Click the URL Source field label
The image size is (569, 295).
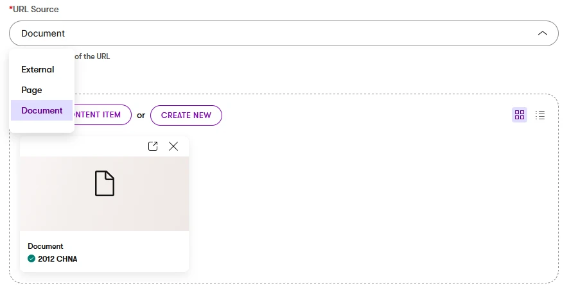[x=35, y=9]
